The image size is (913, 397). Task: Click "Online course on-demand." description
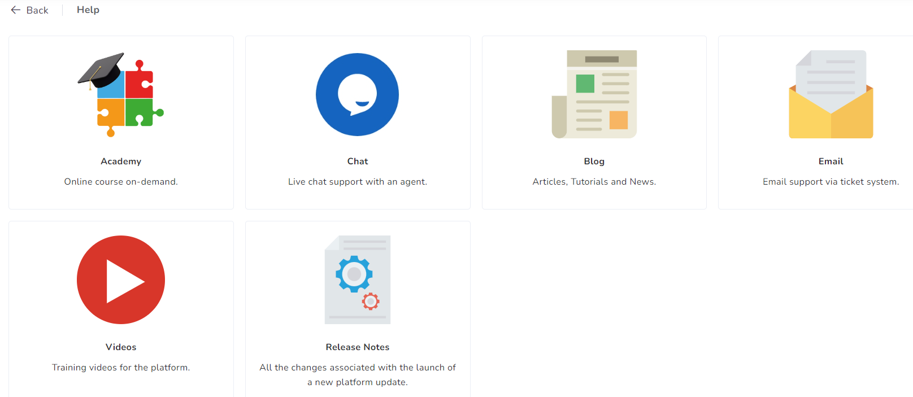[121, 182]
